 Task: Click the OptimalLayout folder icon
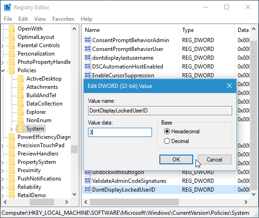(12, 37)
